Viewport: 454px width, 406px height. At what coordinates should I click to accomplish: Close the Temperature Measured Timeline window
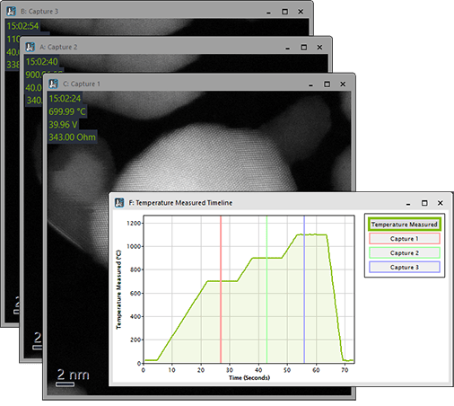(x=441, y=203)
